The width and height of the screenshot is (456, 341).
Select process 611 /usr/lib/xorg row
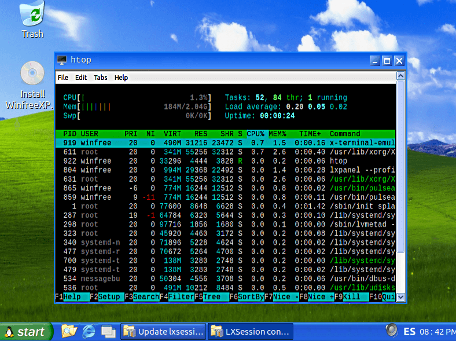[x=225, y=152]
